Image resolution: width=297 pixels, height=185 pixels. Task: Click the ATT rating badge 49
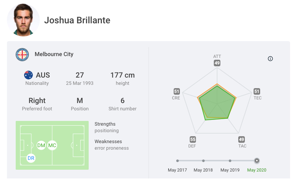click(217, 63)
